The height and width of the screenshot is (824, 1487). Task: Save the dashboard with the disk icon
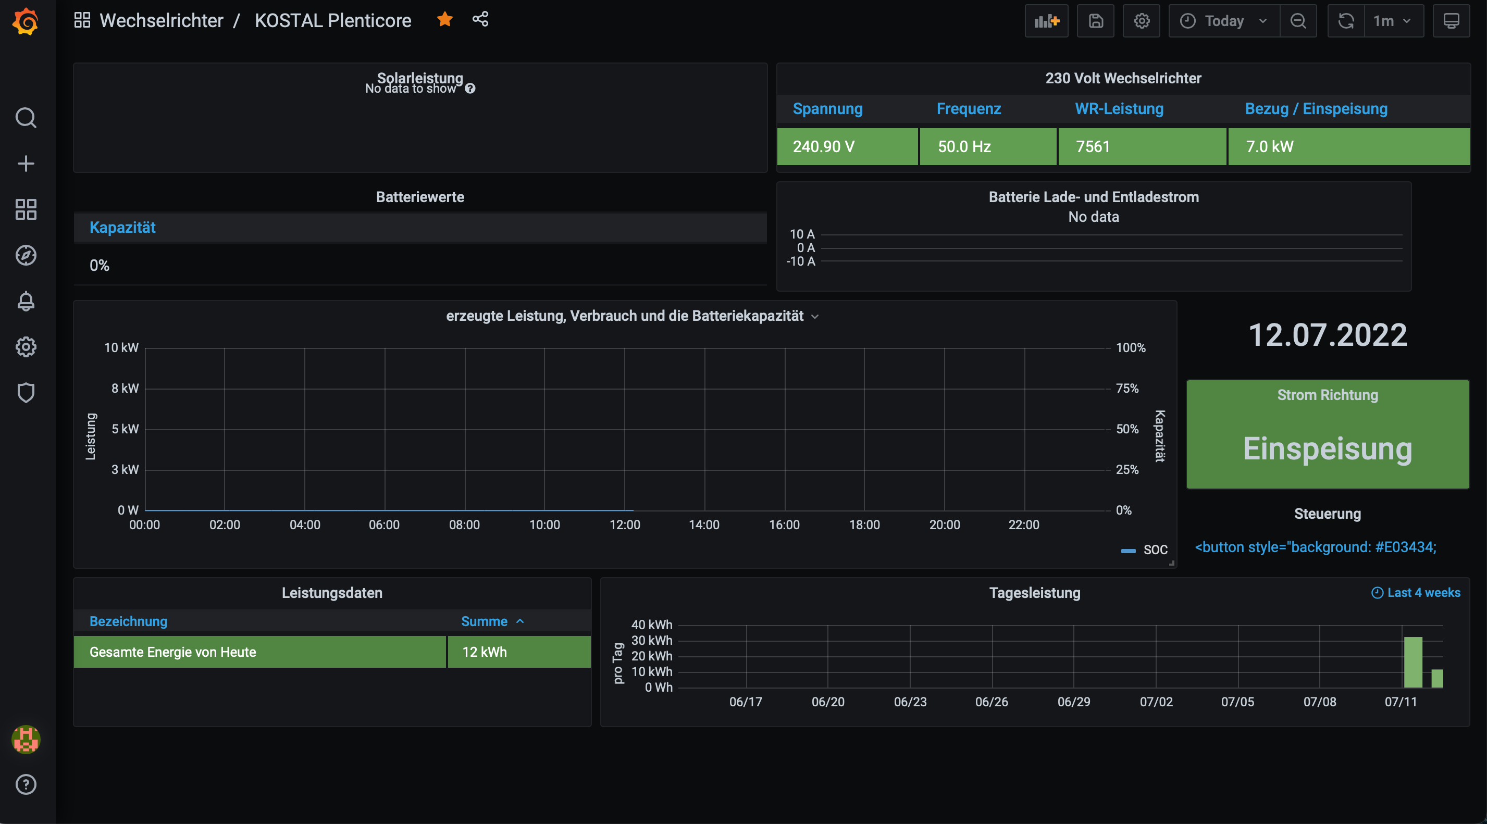click(1096, 21)
